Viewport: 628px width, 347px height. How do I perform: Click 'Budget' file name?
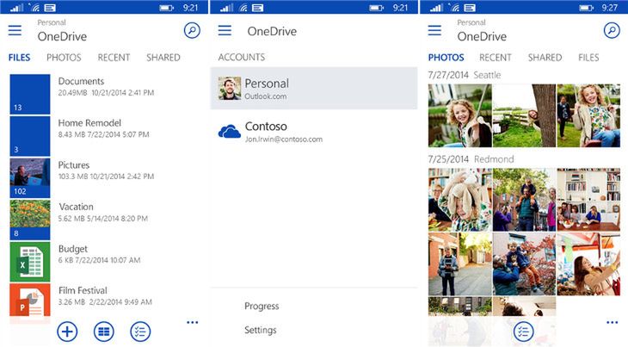coord(72,249)
